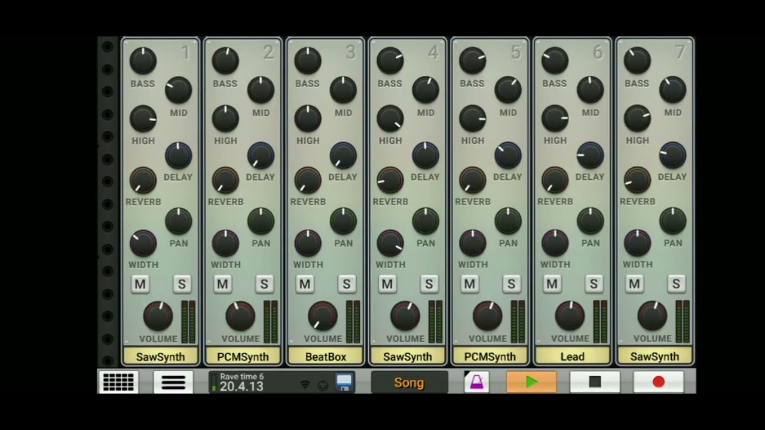Click the channel 3 Delay knob

click(343, 155)
